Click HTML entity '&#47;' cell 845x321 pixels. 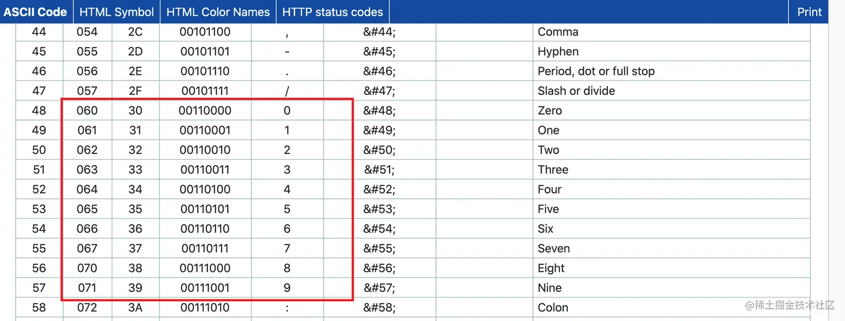[x=379, y=90]
